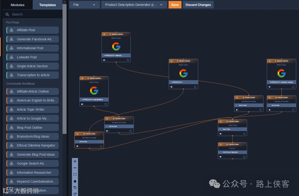Open Article Topic Writer workflow

[32, 110]
